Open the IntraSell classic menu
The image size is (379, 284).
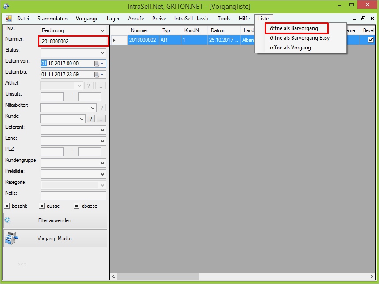191,19
